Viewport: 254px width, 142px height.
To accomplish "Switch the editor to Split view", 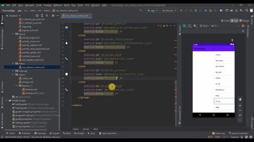I will [235, 21].
